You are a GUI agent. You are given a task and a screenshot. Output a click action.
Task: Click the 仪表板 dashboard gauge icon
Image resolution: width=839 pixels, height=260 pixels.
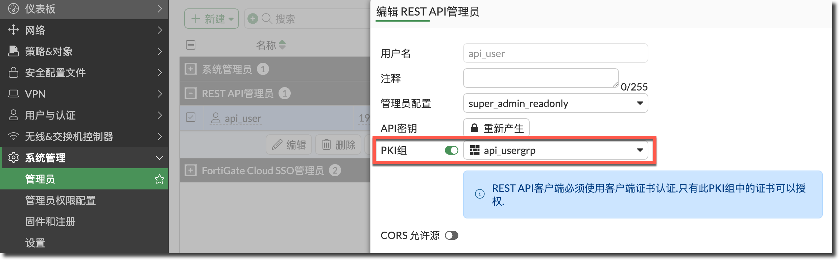coord(13,9)
